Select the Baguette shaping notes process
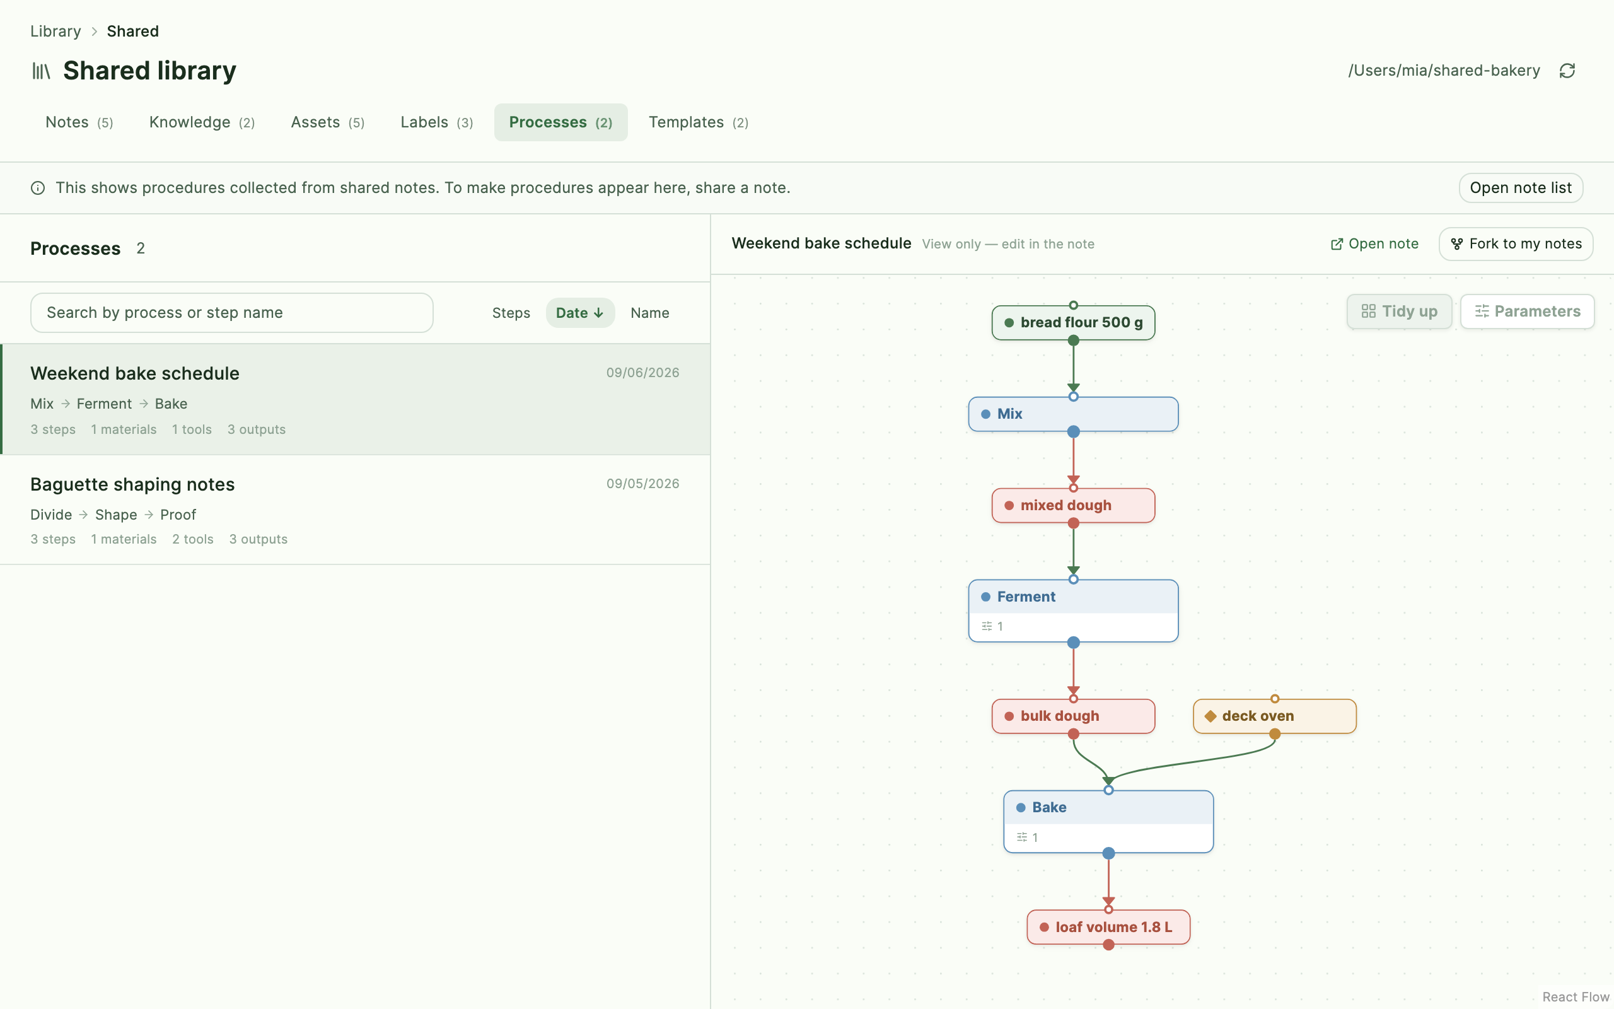1614x1009 pixels. [x=355, y=510]
